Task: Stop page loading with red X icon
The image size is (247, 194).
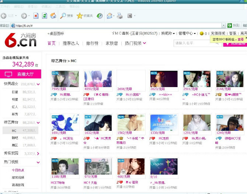Action: point(36,16)
